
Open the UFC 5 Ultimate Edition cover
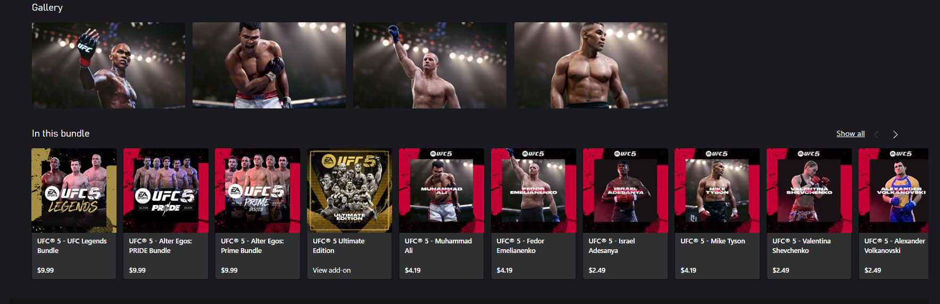coord(350,190)
